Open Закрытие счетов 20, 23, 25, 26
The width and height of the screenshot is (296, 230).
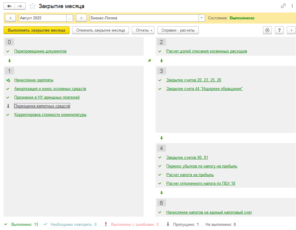click(x=194, y=80)
